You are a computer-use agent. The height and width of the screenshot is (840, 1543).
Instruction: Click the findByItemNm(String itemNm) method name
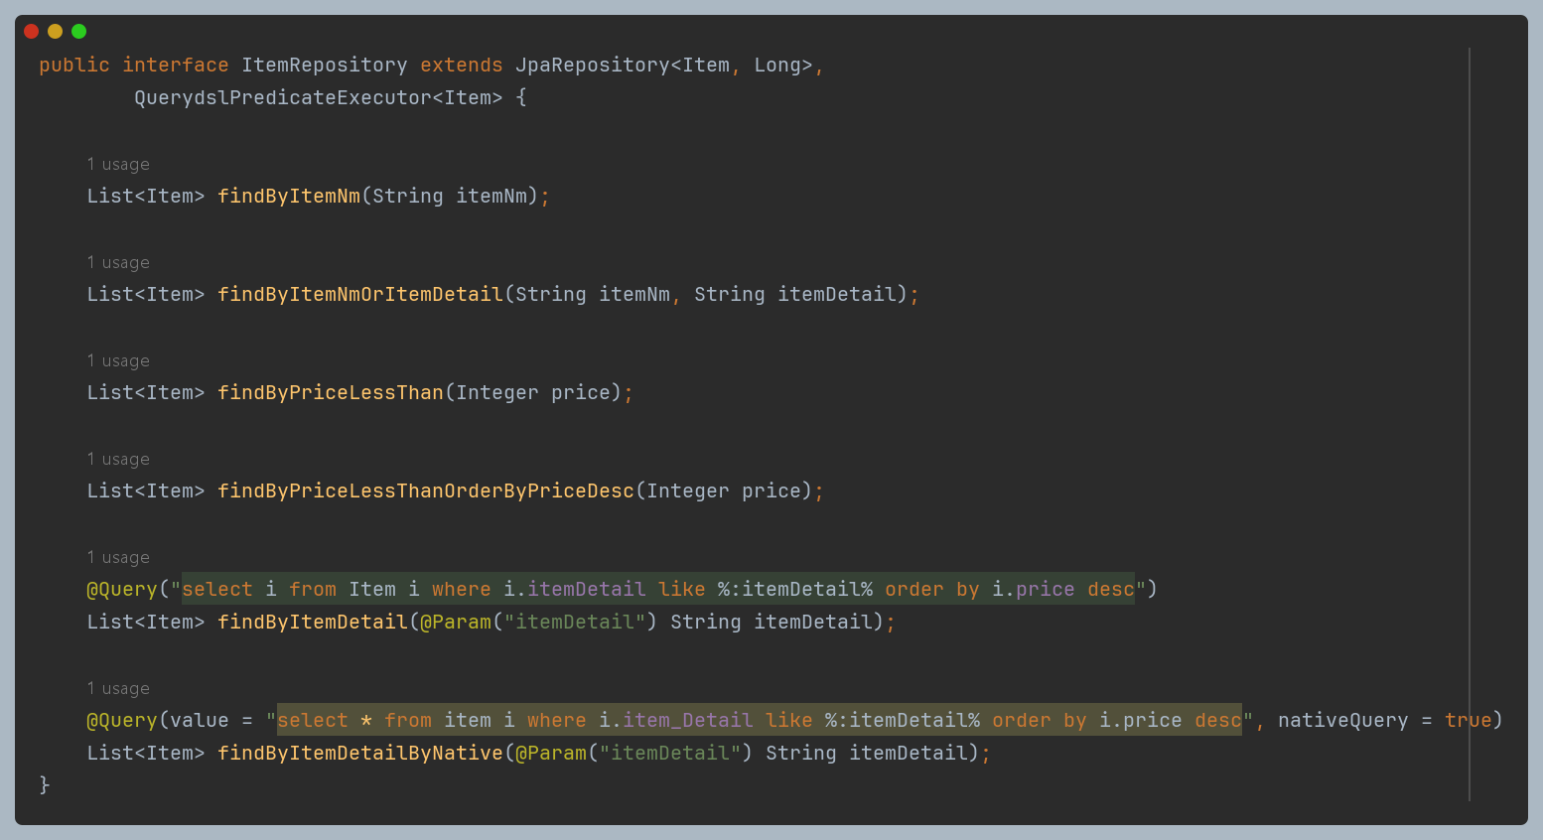coord(289,196)
